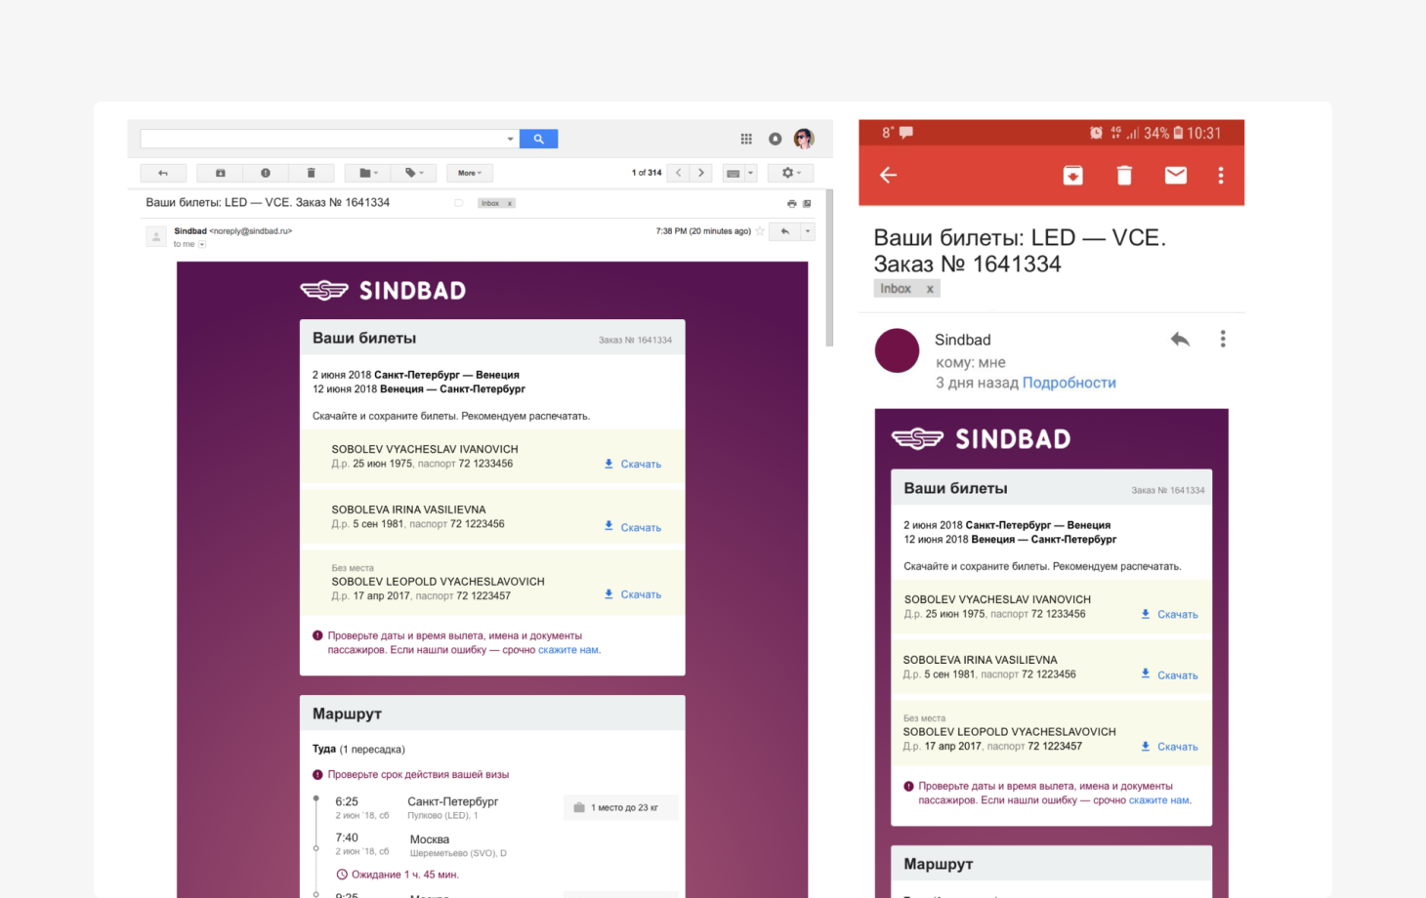
Task: Open the Labels tag dropdown
Action: tap(414, 173)
